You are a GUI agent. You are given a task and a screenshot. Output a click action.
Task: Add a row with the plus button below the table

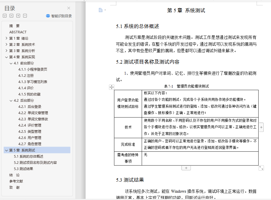click(186, 168)
